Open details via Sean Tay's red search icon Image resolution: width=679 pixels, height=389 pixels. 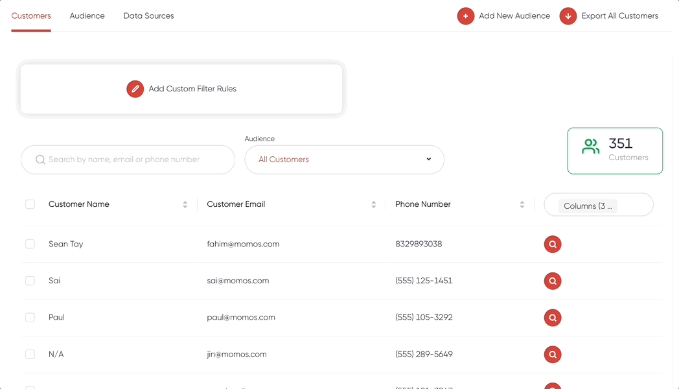point(553,244)
